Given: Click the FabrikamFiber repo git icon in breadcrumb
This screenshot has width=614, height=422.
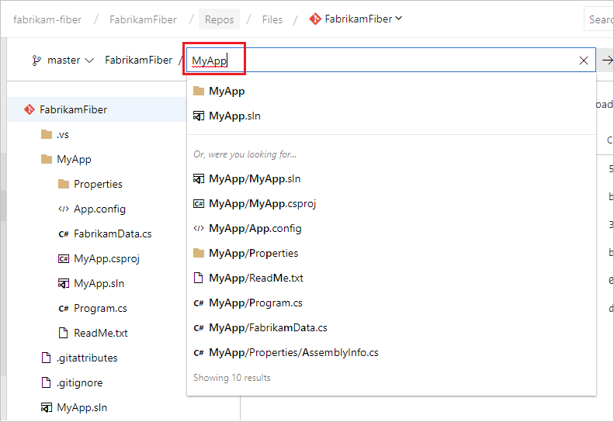Looking at the screenshot, I should 315,19.
